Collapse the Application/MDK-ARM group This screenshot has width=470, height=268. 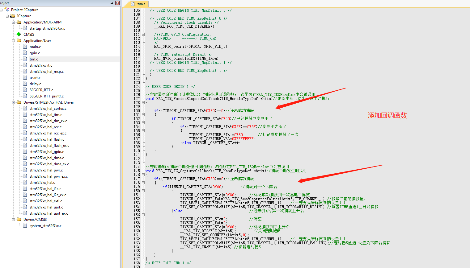[14, 22]
